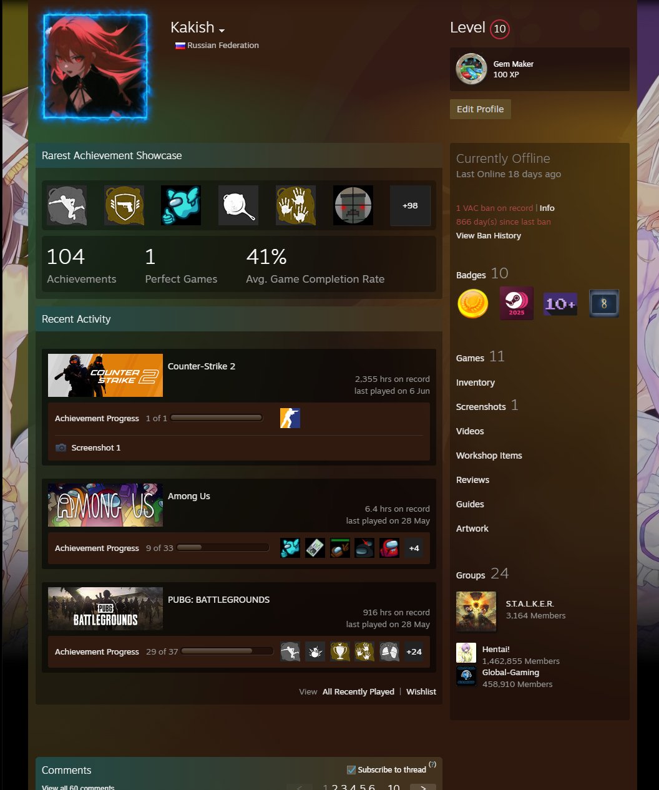Open the Inventory profile section
Viewport: 659px width, 790px height.
point(476,383)
